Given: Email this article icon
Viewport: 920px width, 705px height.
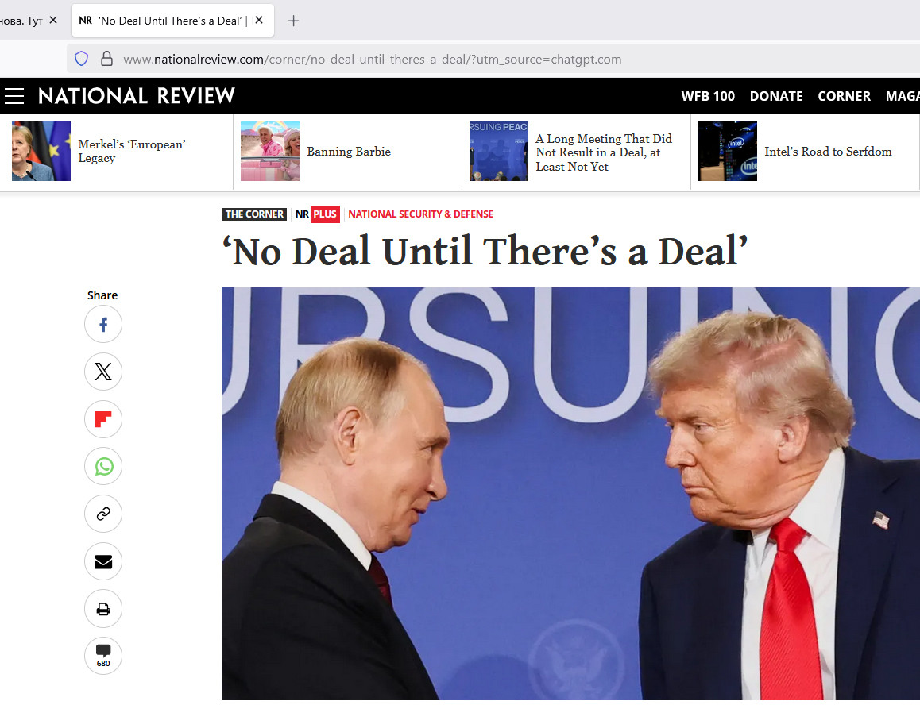Looking at the screenshot, I should coord(103,561).
